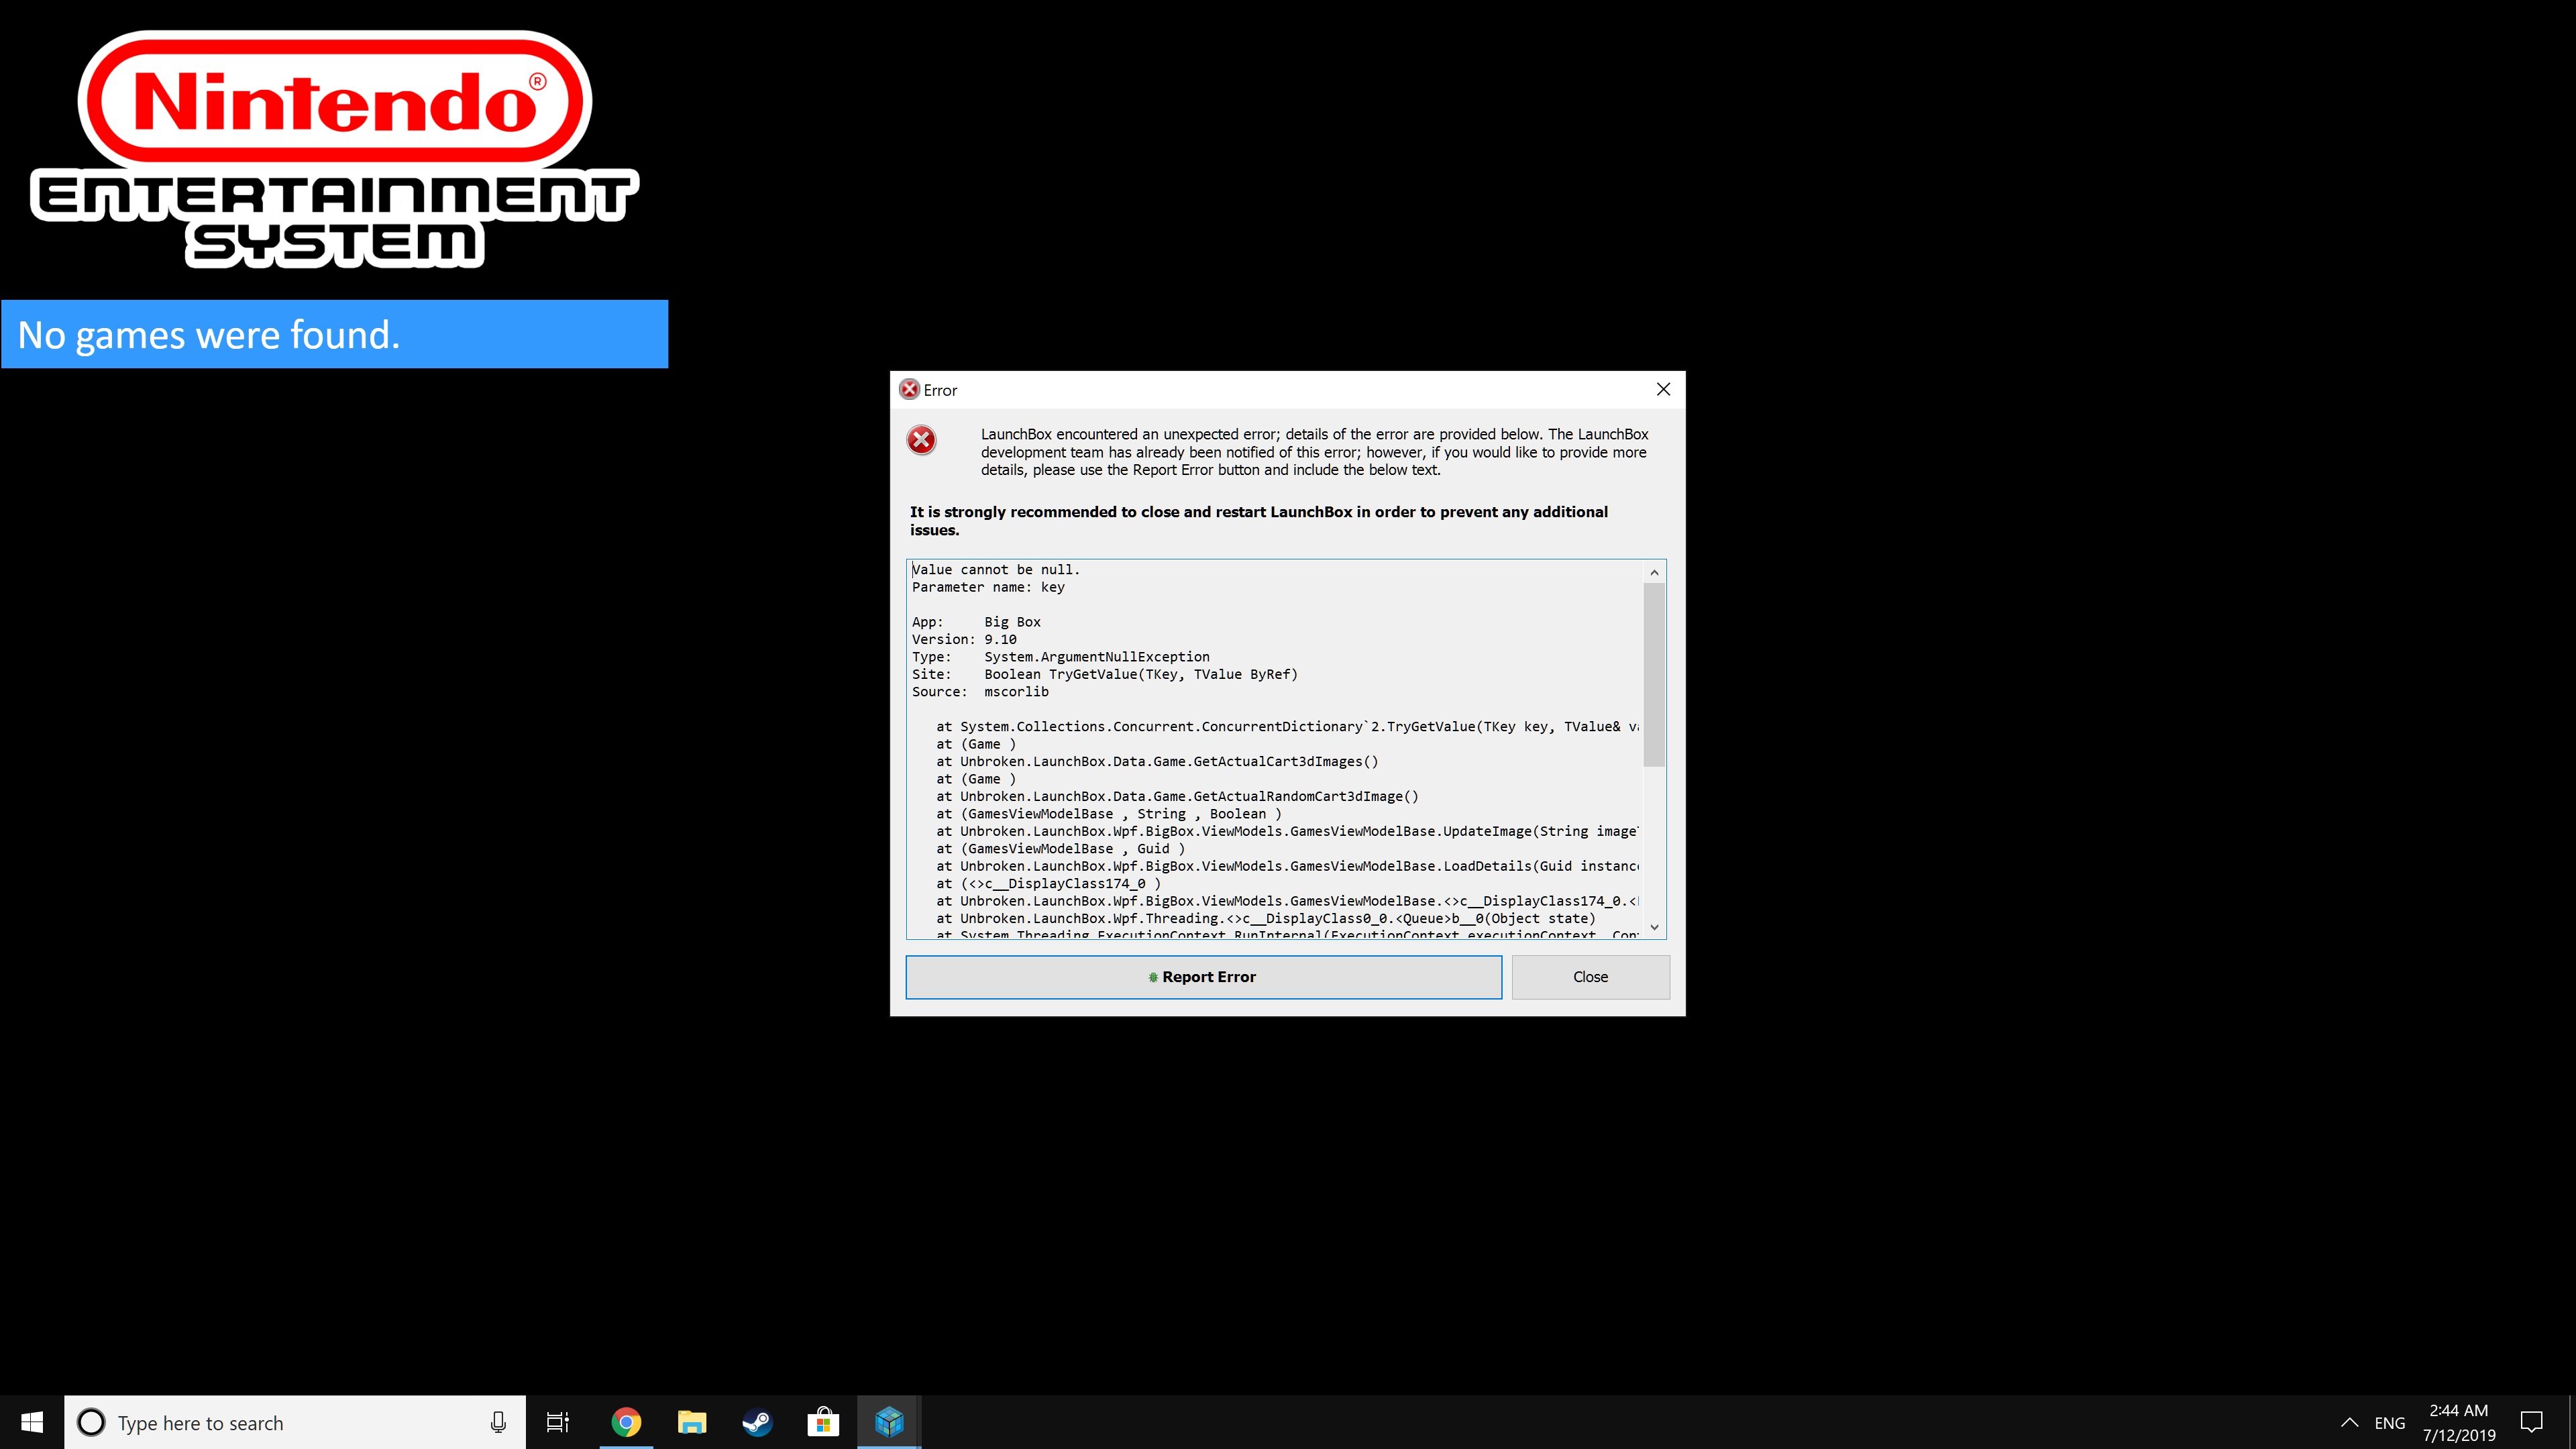The width and height of the screenshot is (2576, 1449).
Task: Click the 'GetActualCart3dImages()' stack trace line
Action: [1157, 761]
